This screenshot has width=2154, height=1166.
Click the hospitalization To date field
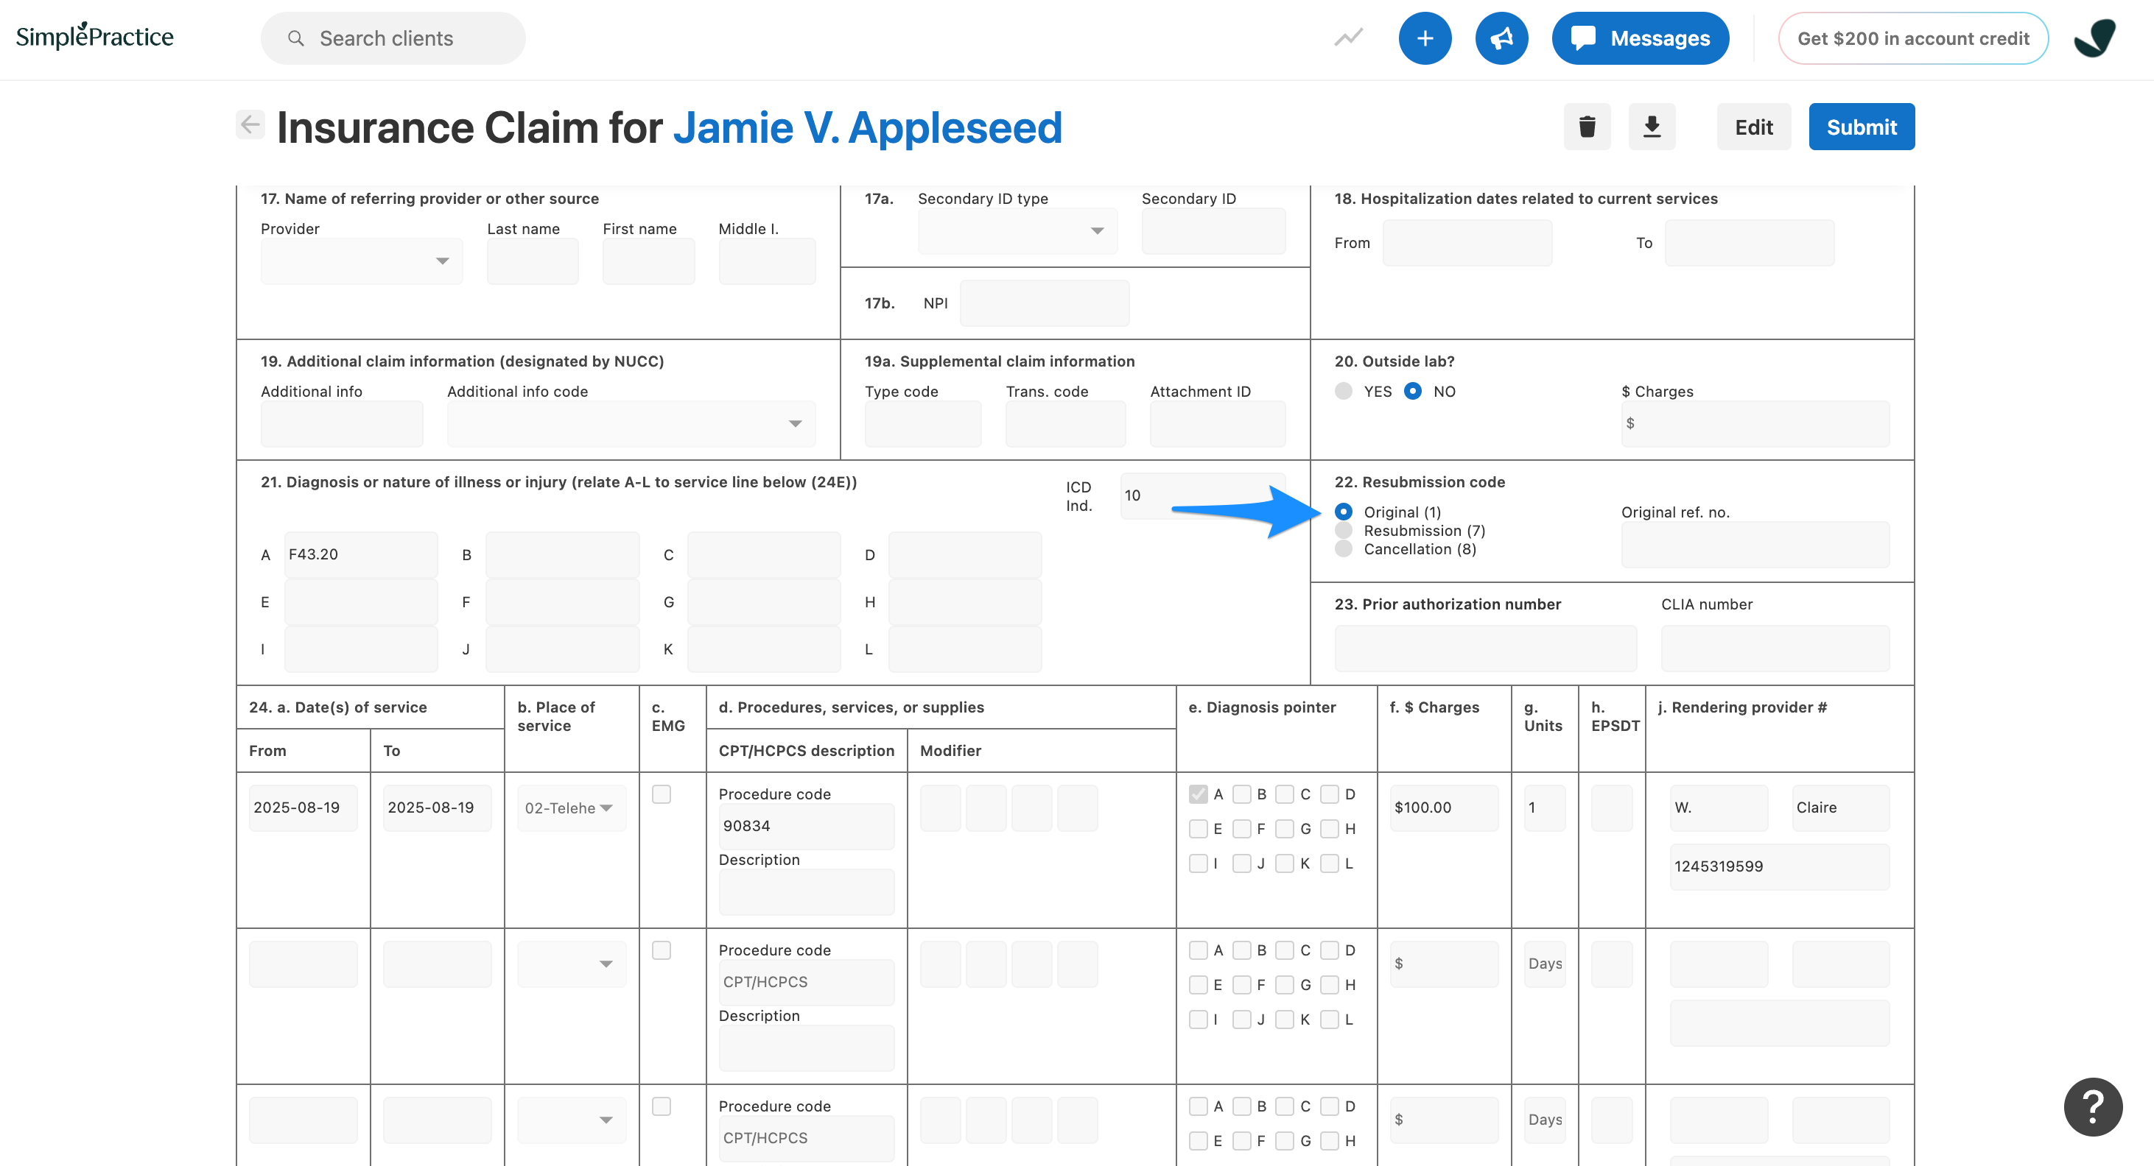(x=1750, y=243)
